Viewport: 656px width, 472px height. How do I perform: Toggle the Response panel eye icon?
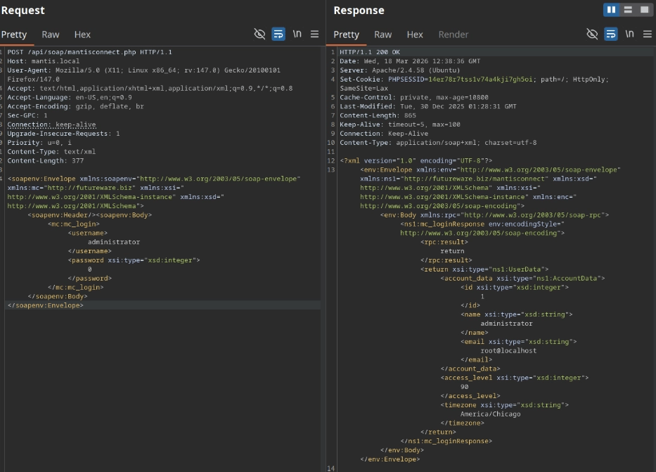[592, 34]
